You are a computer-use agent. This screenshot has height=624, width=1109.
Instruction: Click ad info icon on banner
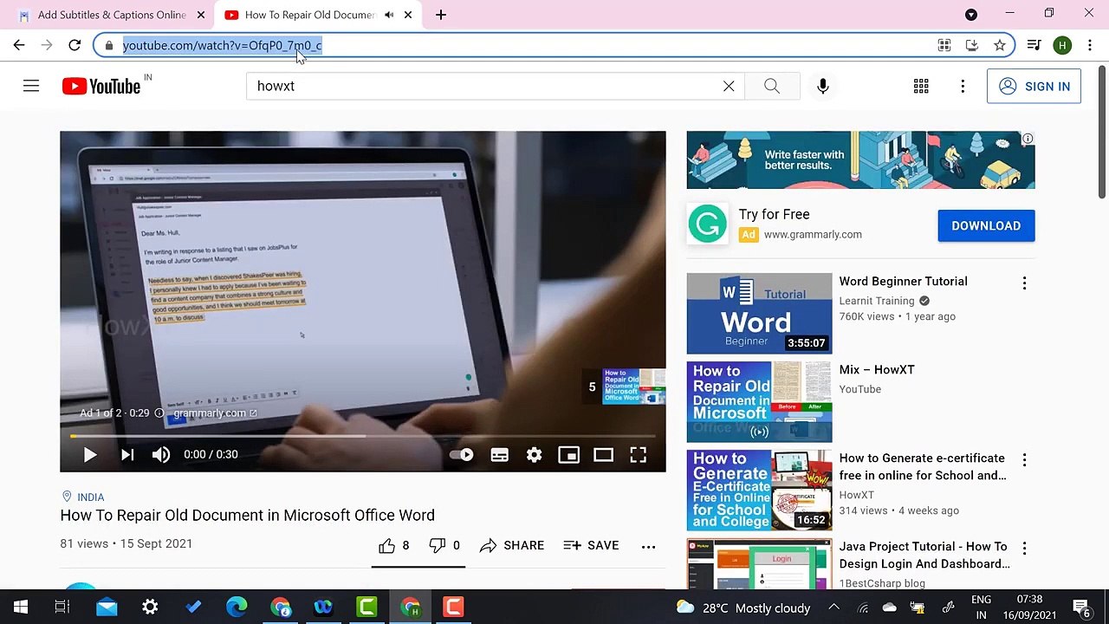tap(1028, 139)
